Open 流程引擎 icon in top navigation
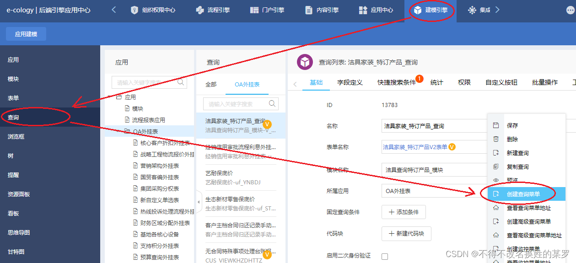Image resolution: width=576 pixels, height=263 pixels. (199, 10)
